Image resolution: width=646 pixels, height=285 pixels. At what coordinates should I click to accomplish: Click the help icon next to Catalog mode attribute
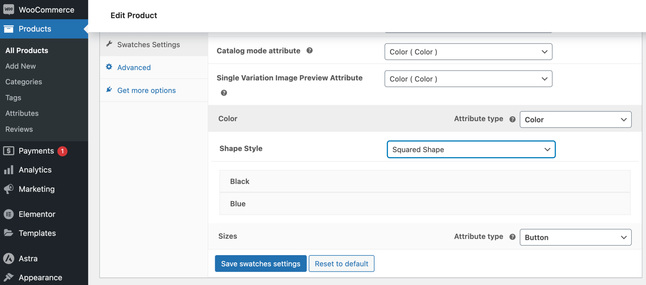click(x=310, y=50)
